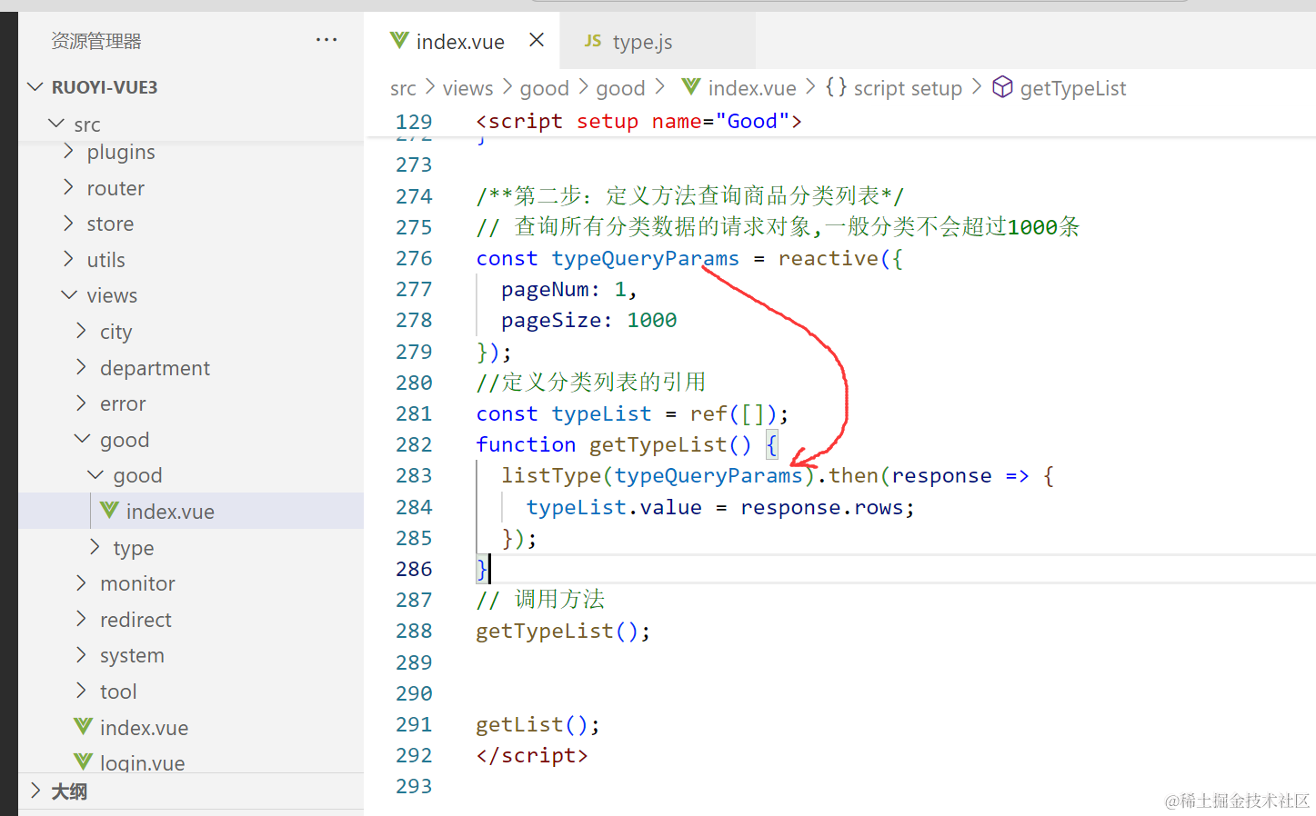Close the index.vue editor tab
Image resolution: width=1316 pixels, height=816 pixels.
537,40
